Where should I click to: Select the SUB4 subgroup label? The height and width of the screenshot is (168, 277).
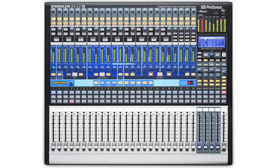point(218,88)
